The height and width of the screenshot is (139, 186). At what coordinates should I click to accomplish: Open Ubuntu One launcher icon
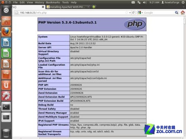point(6,85)
